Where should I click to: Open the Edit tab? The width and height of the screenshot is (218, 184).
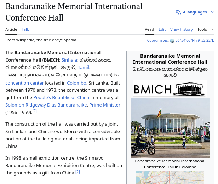pos(162,29)
